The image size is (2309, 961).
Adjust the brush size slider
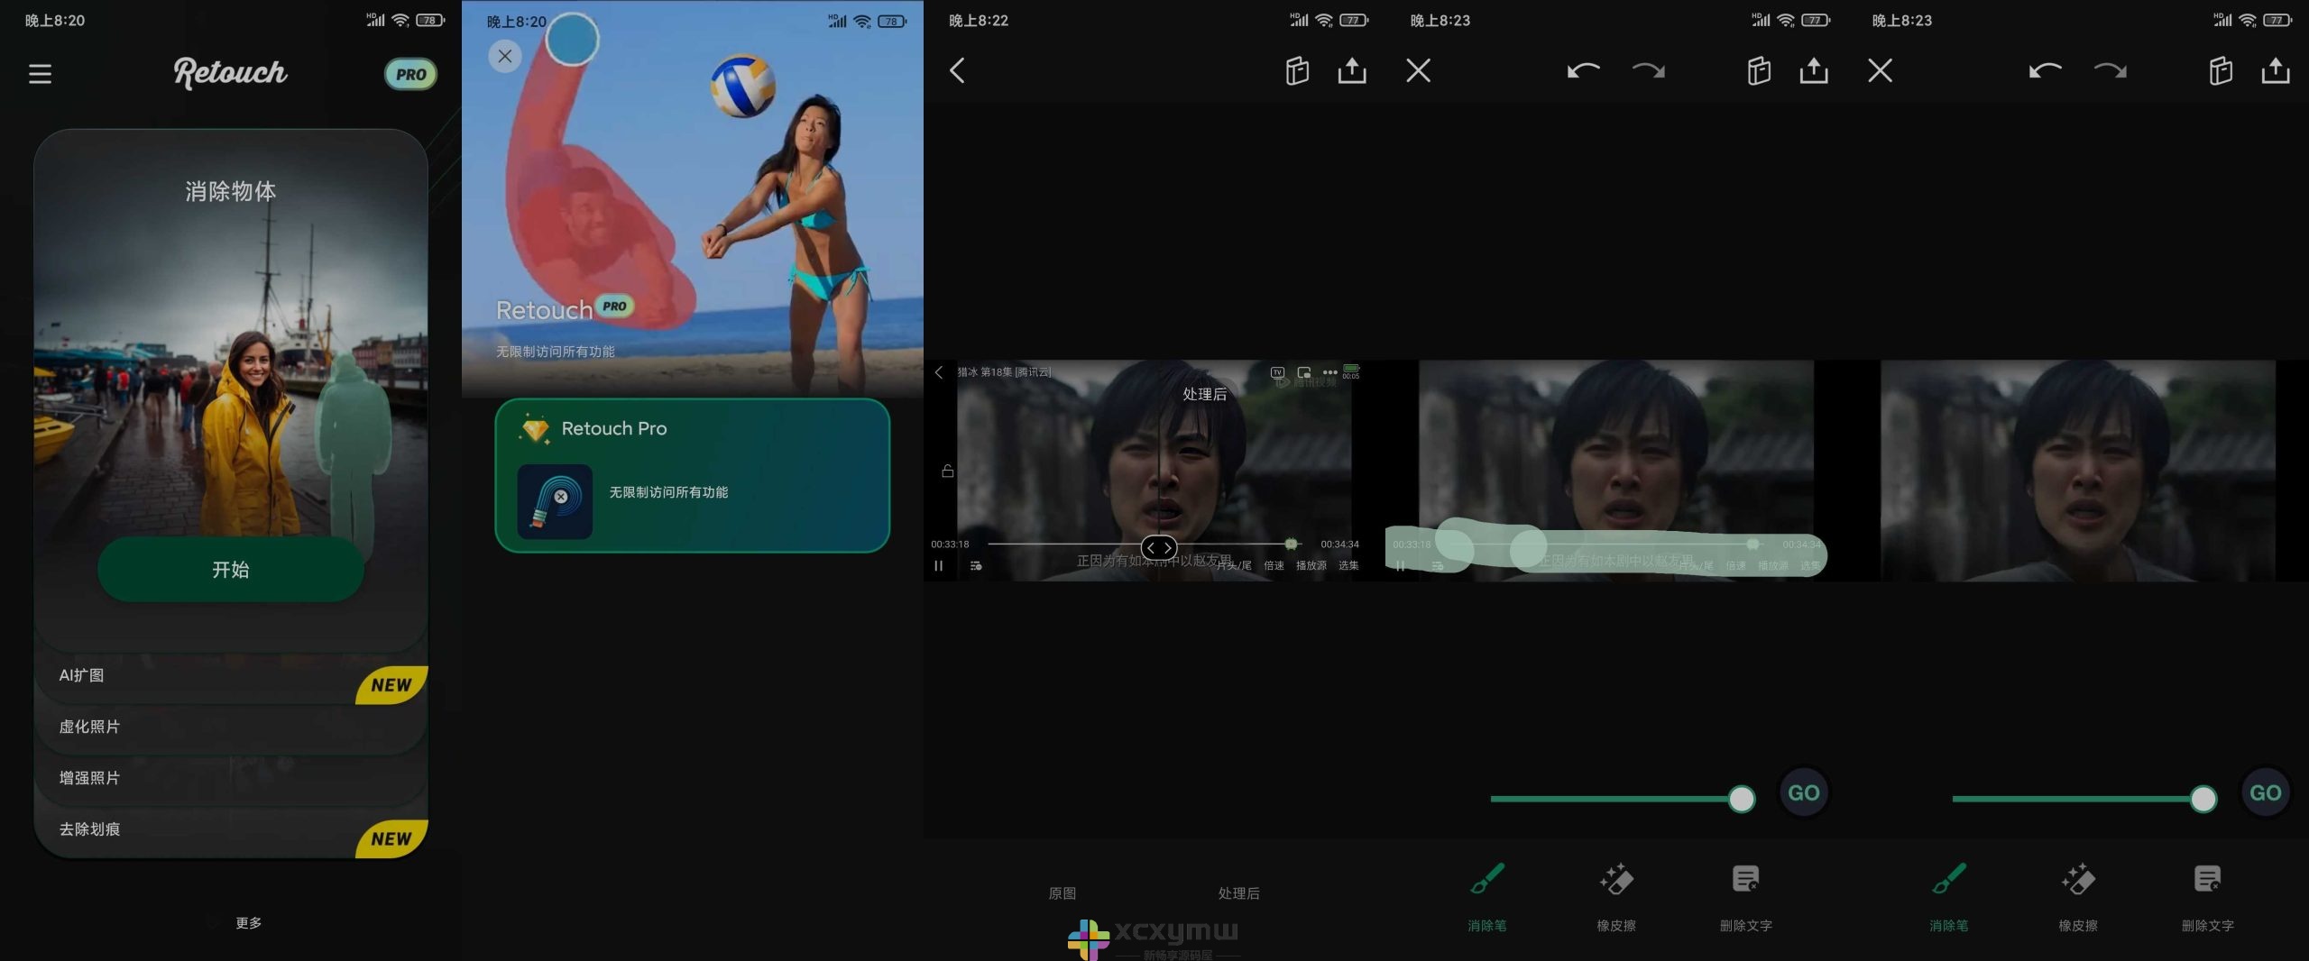point(1740,798)
